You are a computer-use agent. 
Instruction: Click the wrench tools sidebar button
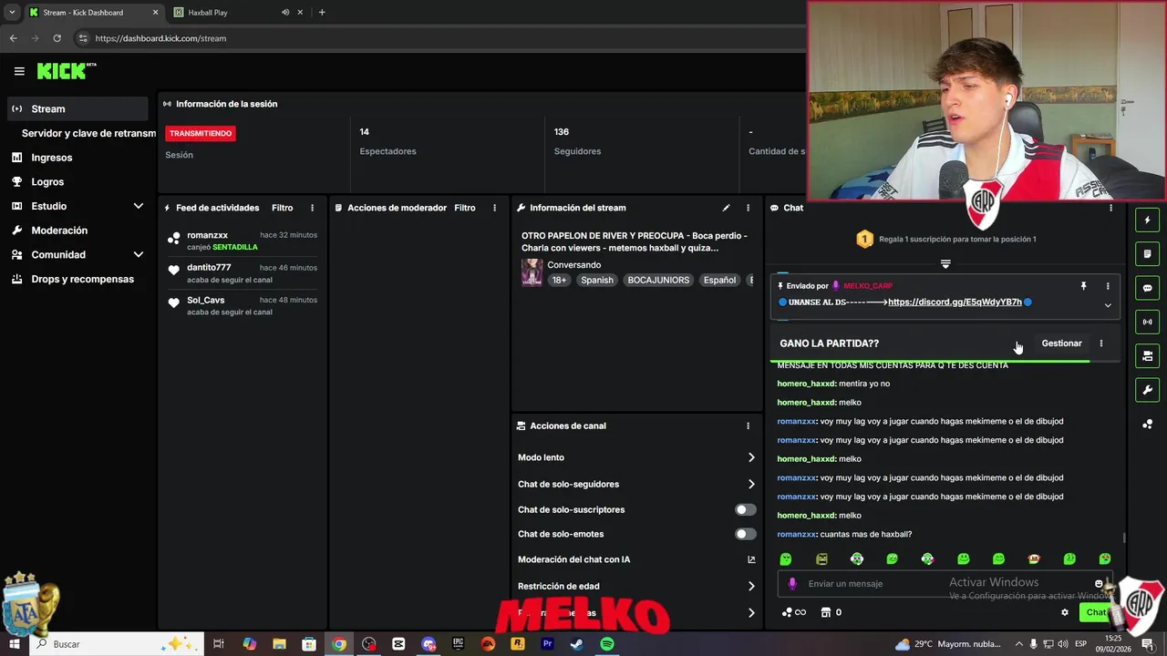point(1147,390)
